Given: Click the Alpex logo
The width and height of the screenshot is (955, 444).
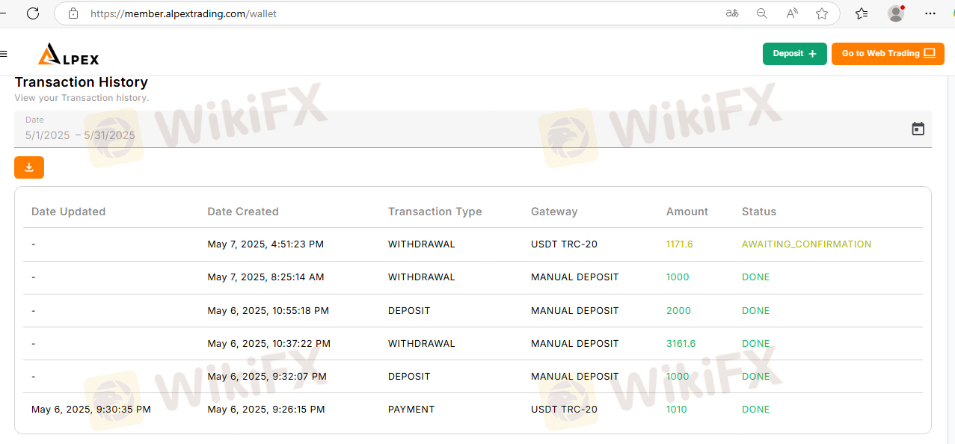Looking at the screenshot, I should [69, 54].
